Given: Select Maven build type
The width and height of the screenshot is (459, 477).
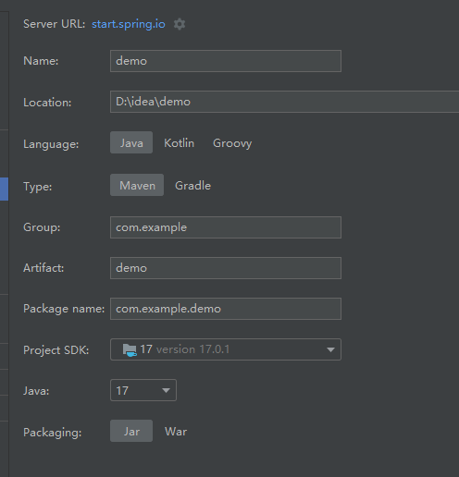Looking at the screenshot, I should (x=137, y=185).
